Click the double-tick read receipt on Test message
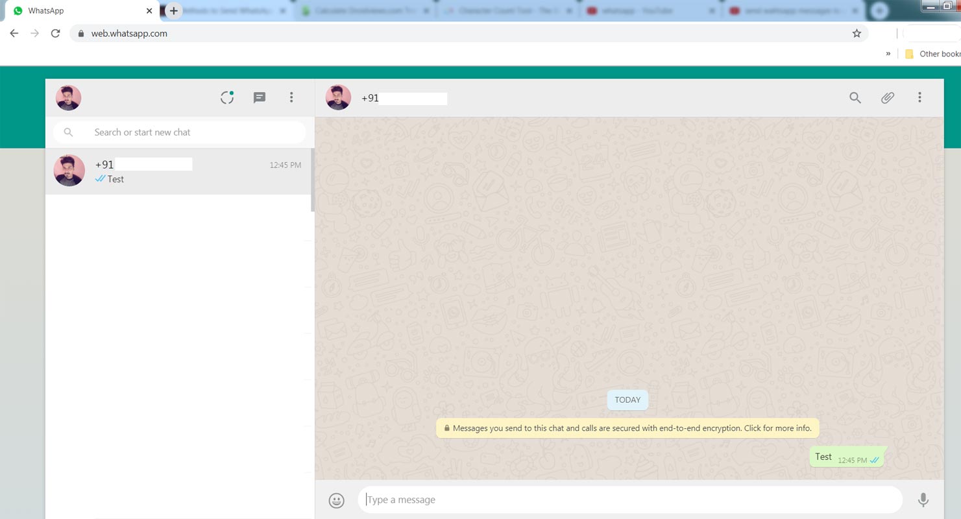This screenshot has width=961, height=519. click(875, 460)
